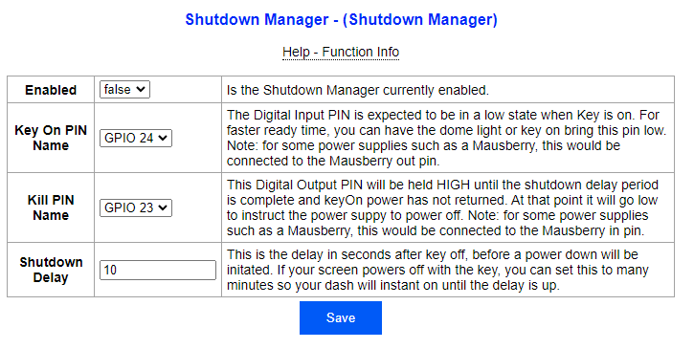The height and width of the screenshot is (349, 694).
Task: Click the Digital Input PIN description text
Action: pyautogui.click(x=446, y=138)
